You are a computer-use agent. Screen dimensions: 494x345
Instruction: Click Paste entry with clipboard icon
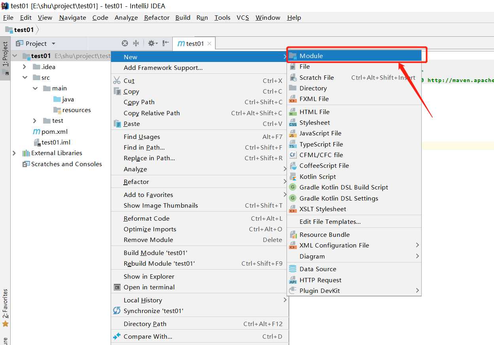pyautogui.click(x=200, y=124)
